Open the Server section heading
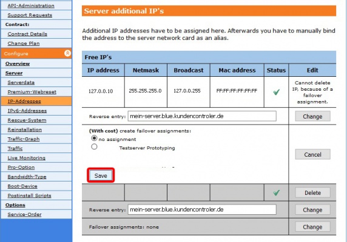The height and width of the screenshot is (242, 347). point(14,73)
